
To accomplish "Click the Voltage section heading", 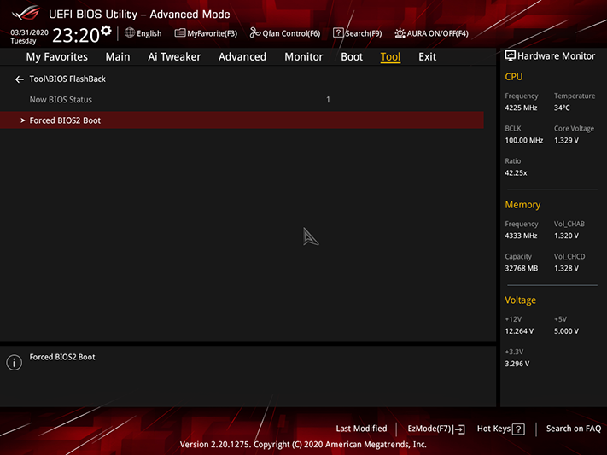I will tap(520, 300).
